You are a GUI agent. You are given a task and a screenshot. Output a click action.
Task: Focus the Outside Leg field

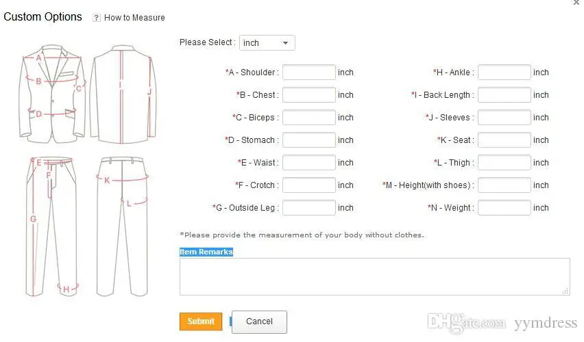[308, 208]
